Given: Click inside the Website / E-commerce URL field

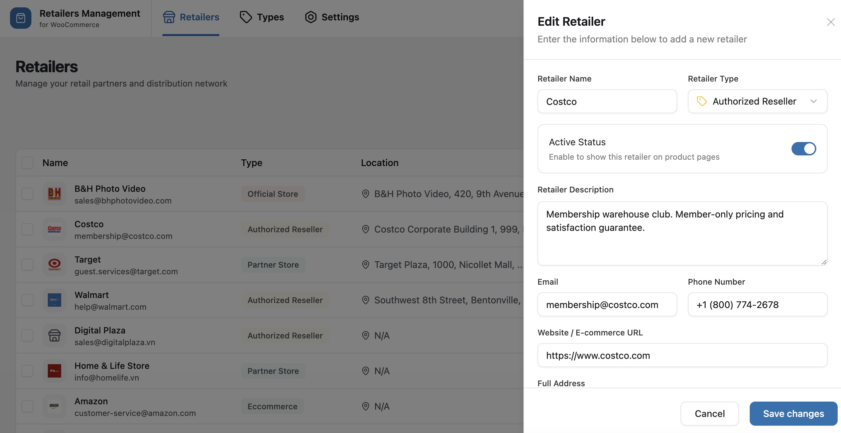Looking at the screenshot, I should click(x=682, y=355).
